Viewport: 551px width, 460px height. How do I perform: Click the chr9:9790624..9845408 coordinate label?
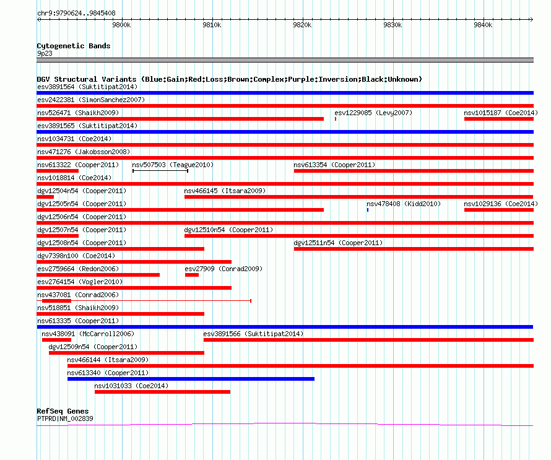click(76, 13)
